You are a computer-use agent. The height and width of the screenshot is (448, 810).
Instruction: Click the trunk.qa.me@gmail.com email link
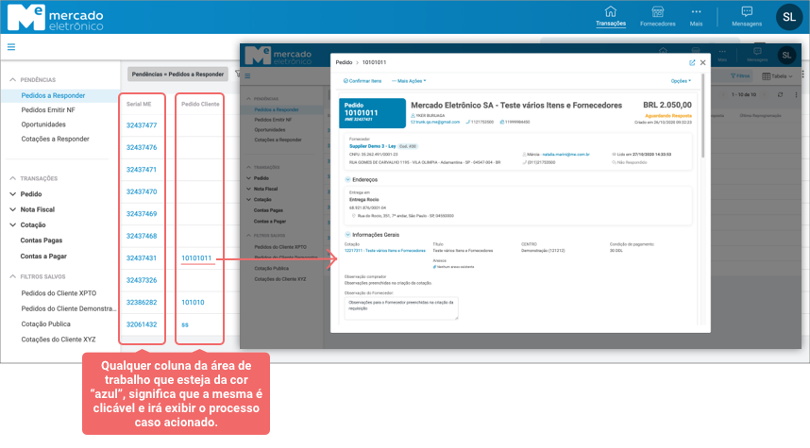pos(437,122)
